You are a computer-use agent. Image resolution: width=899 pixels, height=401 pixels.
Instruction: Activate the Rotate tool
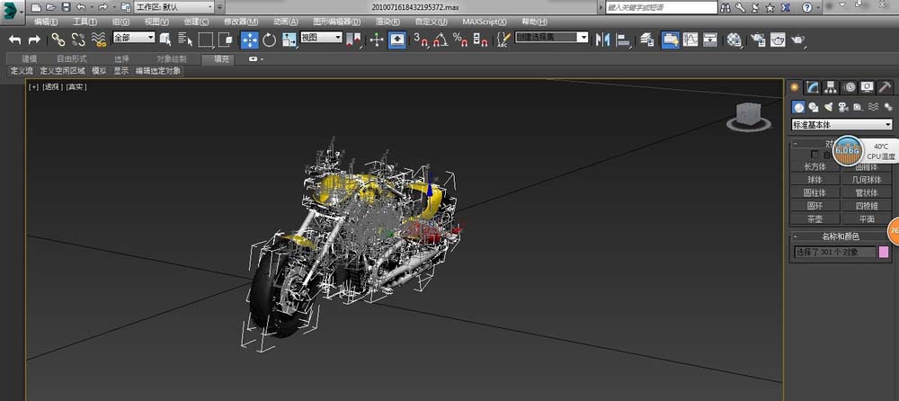pos(269,40)
